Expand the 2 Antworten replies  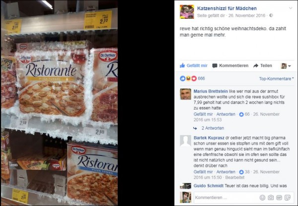213,128
